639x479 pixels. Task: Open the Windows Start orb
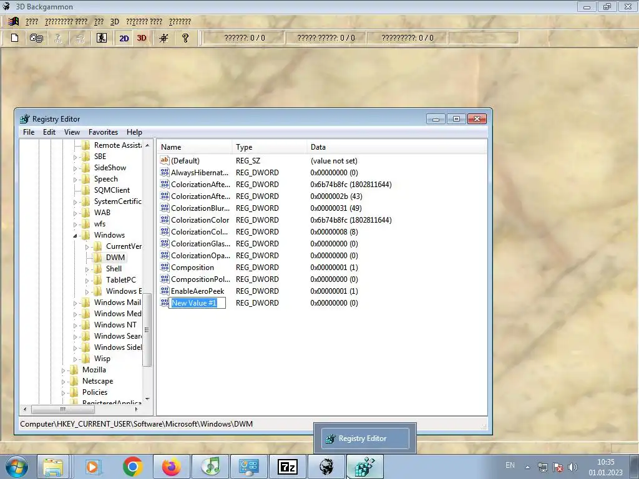[x=17, y=467]
